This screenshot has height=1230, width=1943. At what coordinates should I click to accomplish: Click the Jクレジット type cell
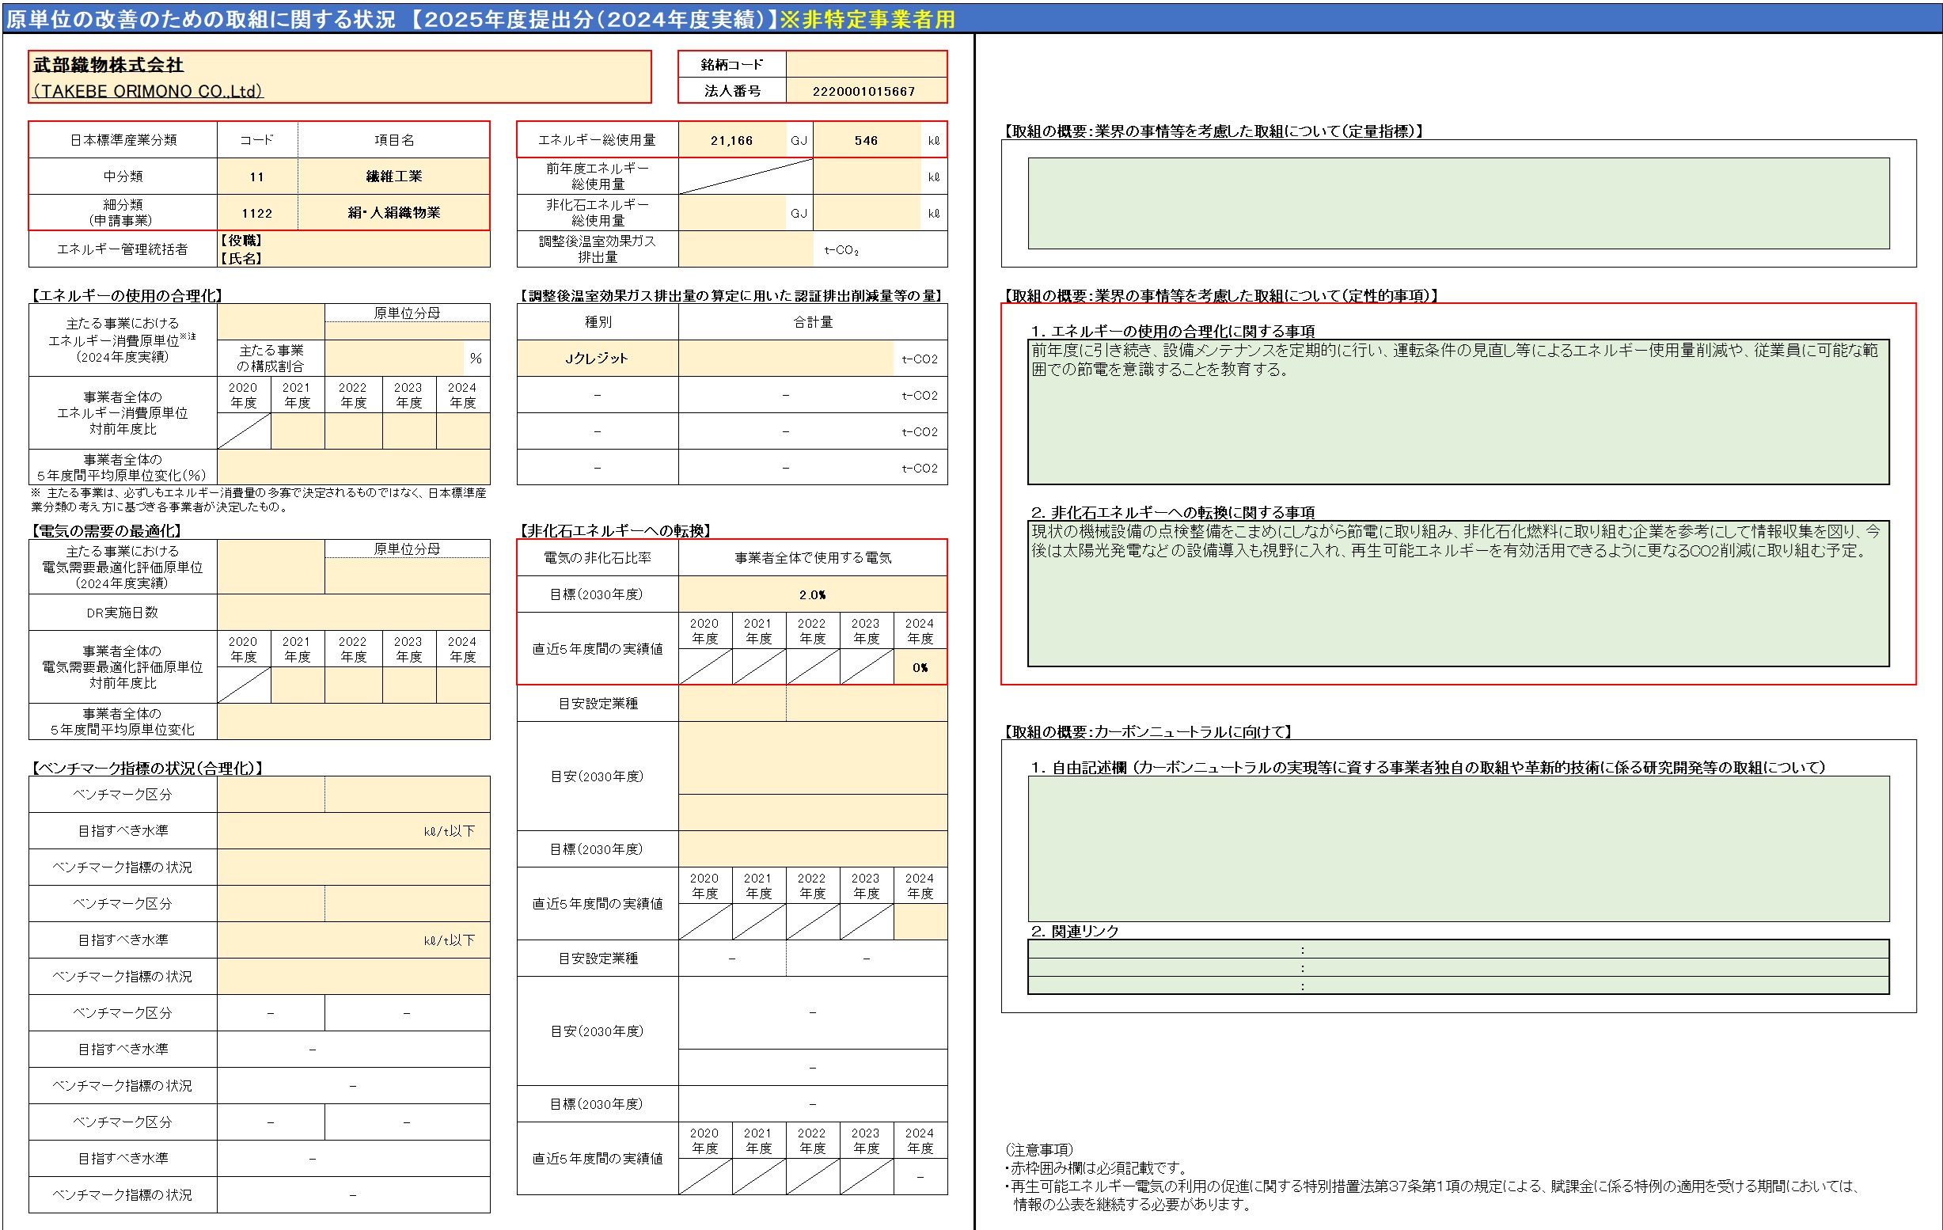coord(597,359)
